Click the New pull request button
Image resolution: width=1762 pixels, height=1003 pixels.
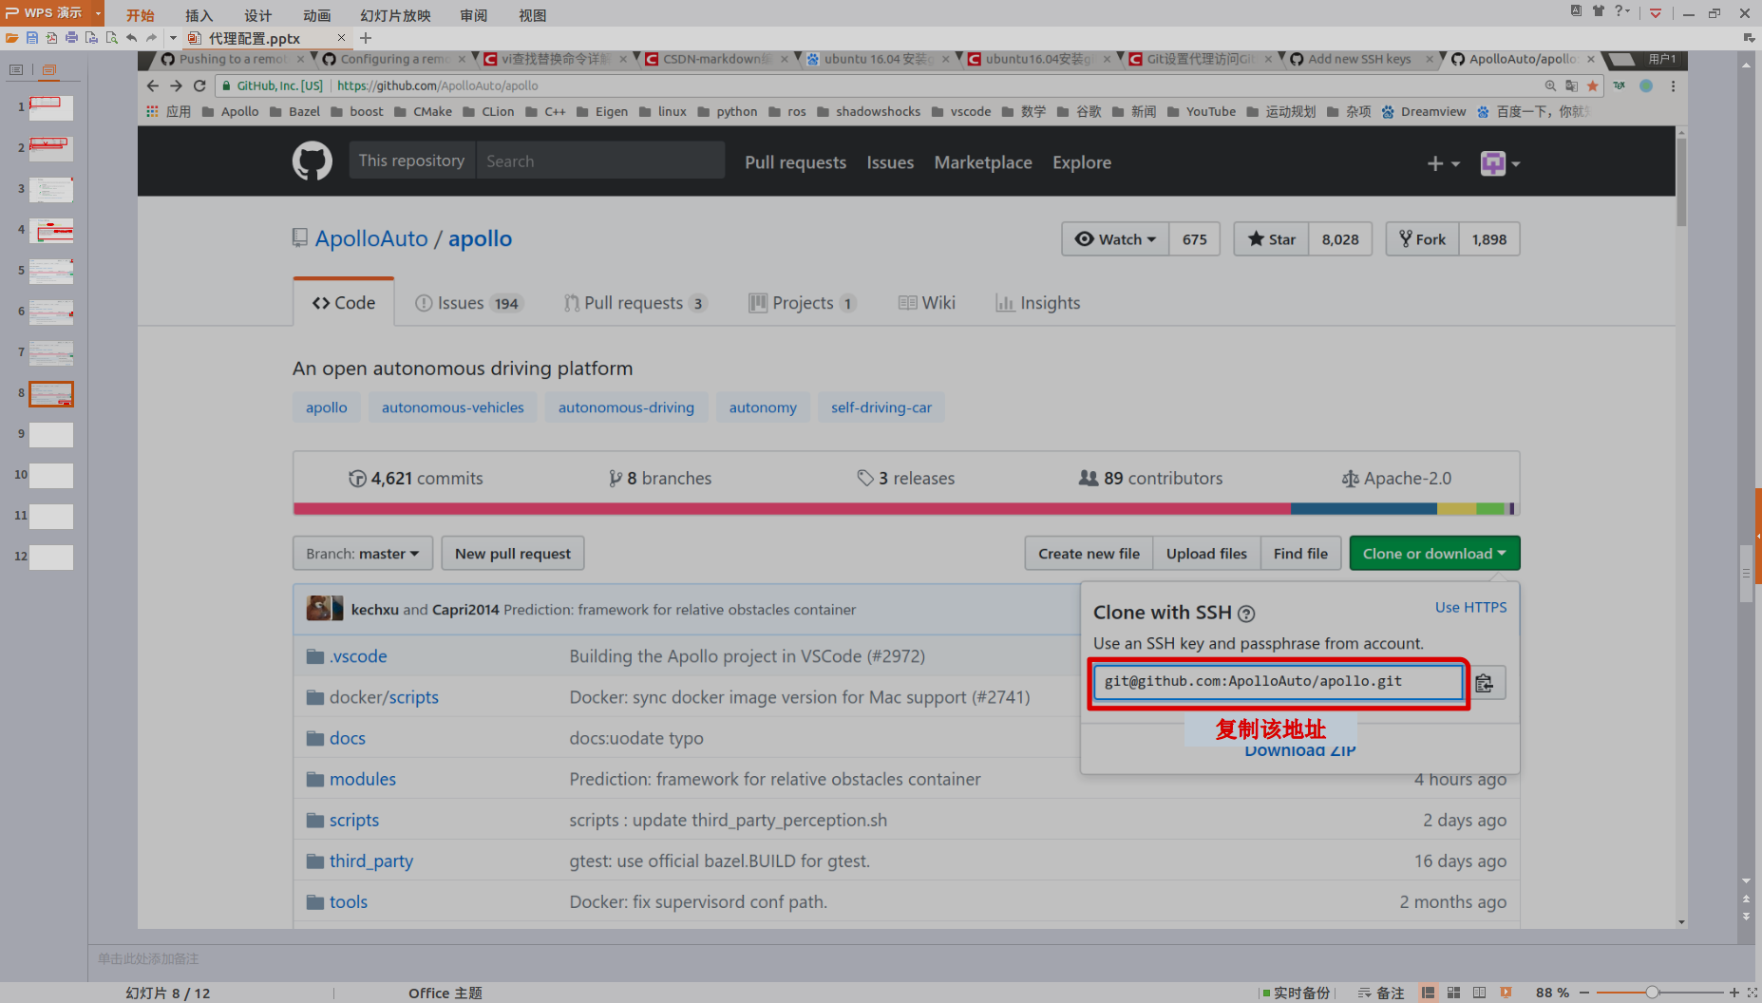click(x=513, y=554)
